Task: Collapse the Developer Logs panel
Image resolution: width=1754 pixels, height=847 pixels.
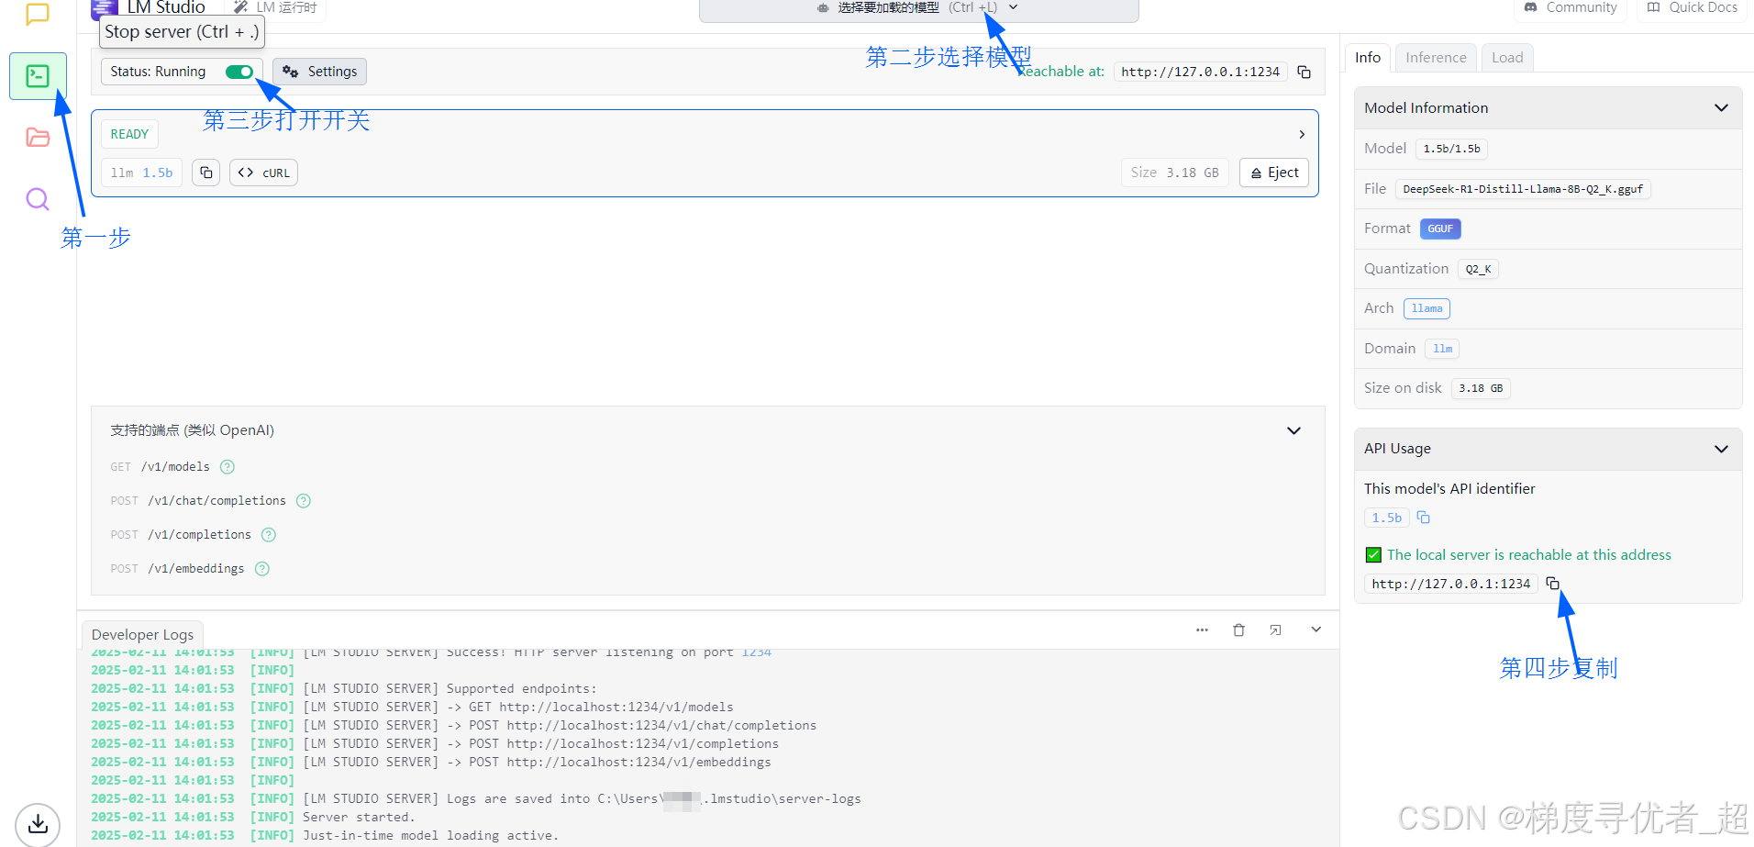Action: (x=1315, y=630)
